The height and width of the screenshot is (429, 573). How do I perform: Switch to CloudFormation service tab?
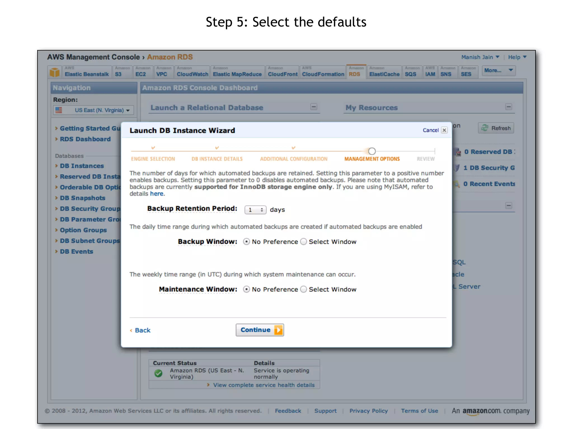click(323, 72)
